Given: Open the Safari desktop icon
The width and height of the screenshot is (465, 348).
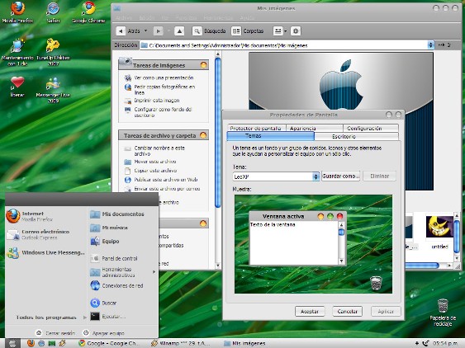Looking at the screenshot, I should pos(53,12).
